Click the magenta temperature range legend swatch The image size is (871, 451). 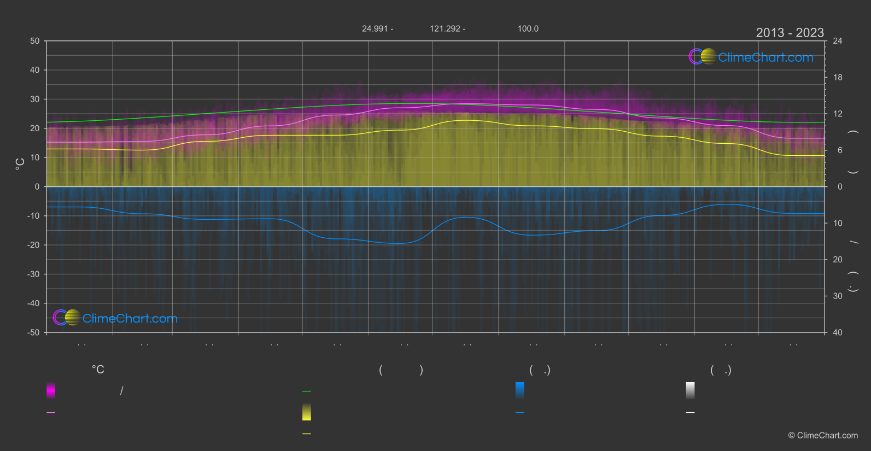pyautogui.click(x=51, y=390)
